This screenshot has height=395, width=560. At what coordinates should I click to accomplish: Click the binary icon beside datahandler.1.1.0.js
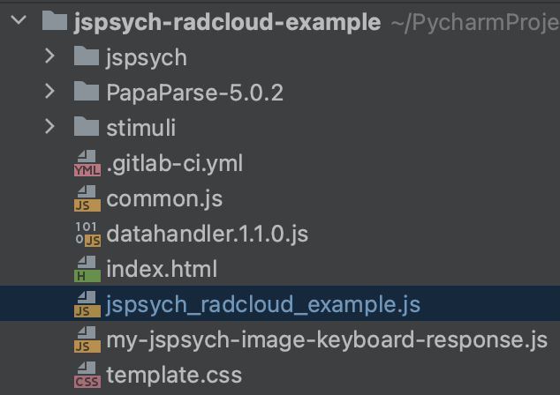87,235
